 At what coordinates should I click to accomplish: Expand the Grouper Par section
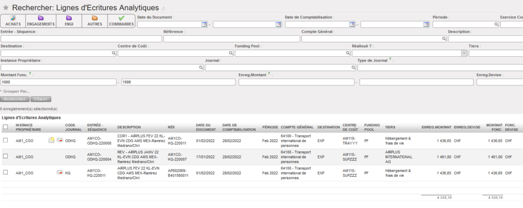pyautogui.click(x=15, y=91)
